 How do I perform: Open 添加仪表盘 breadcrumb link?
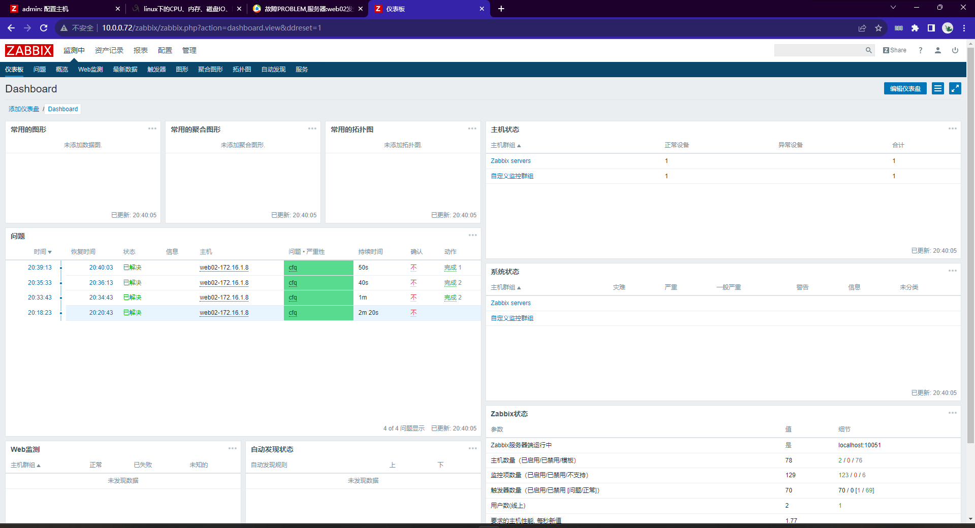(24, 109)
